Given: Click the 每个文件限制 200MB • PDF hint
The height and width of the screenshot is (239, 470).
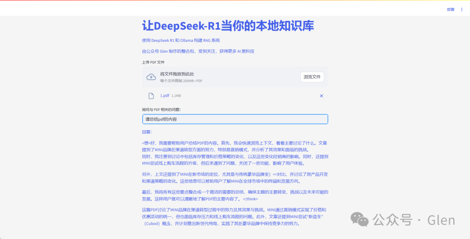Looking at the screenshot, I should 181,81.
